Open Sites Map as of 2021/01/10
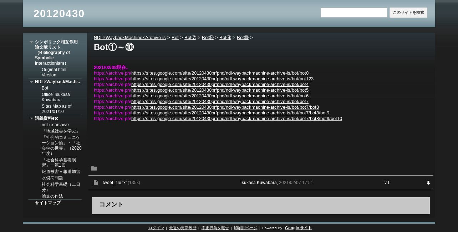The height and width of the screenshot is (232, 458). (x=56, y=109)
